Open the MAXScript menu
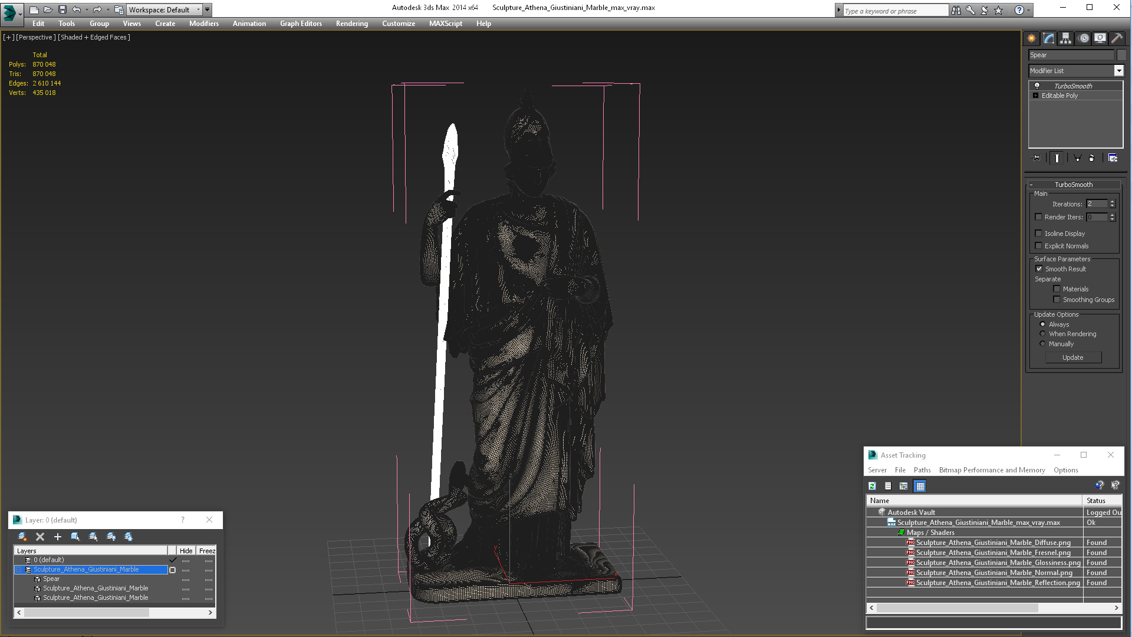 (445, 24)
